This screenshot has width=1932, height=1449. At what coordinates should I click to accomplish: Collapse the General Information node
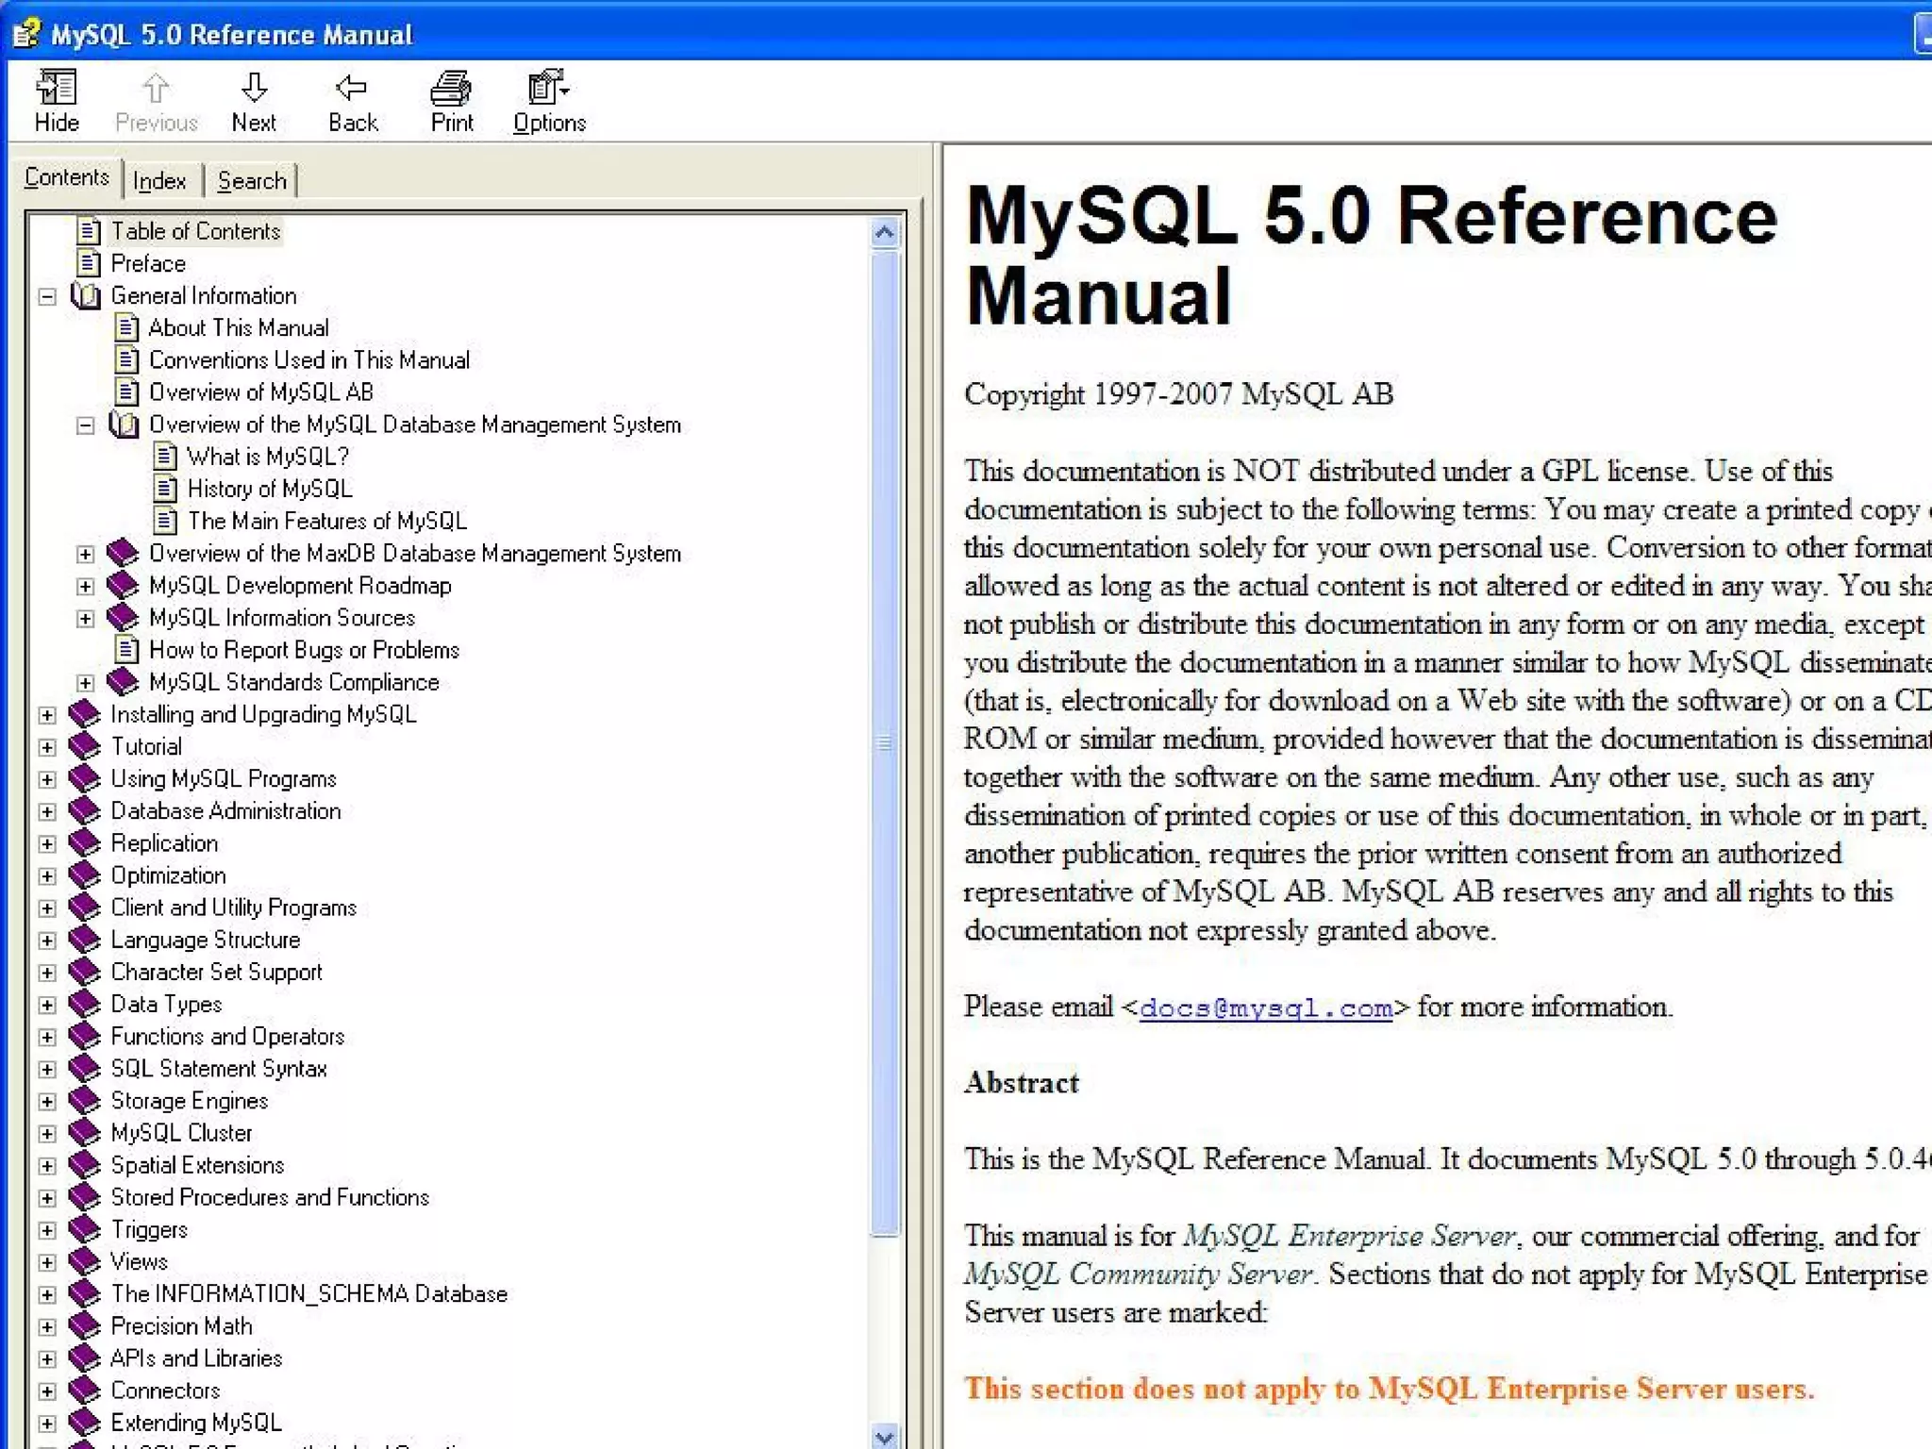pos(47,296)
